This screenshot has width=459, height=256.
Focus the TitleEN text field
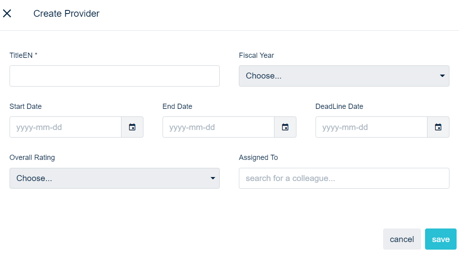tap(115, 76)
